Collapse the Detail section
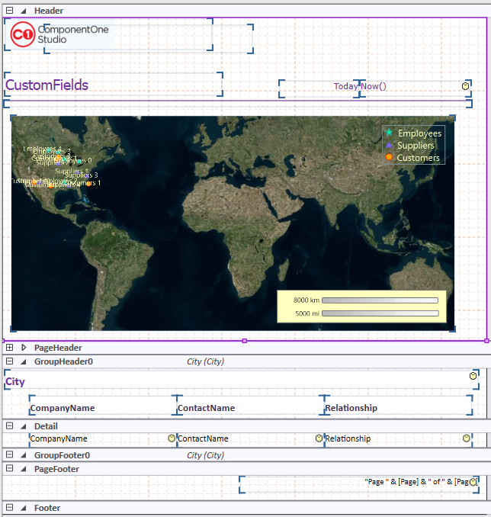The height and width of the screenshot is (517, 491). (10, 426)
